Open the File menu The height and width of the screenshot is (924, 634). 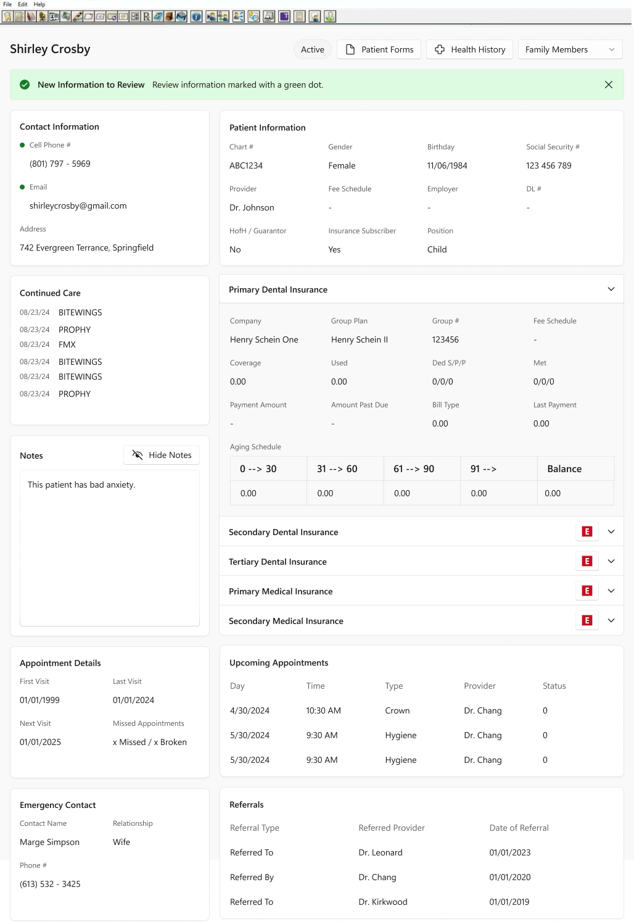(x=7, y=4)
